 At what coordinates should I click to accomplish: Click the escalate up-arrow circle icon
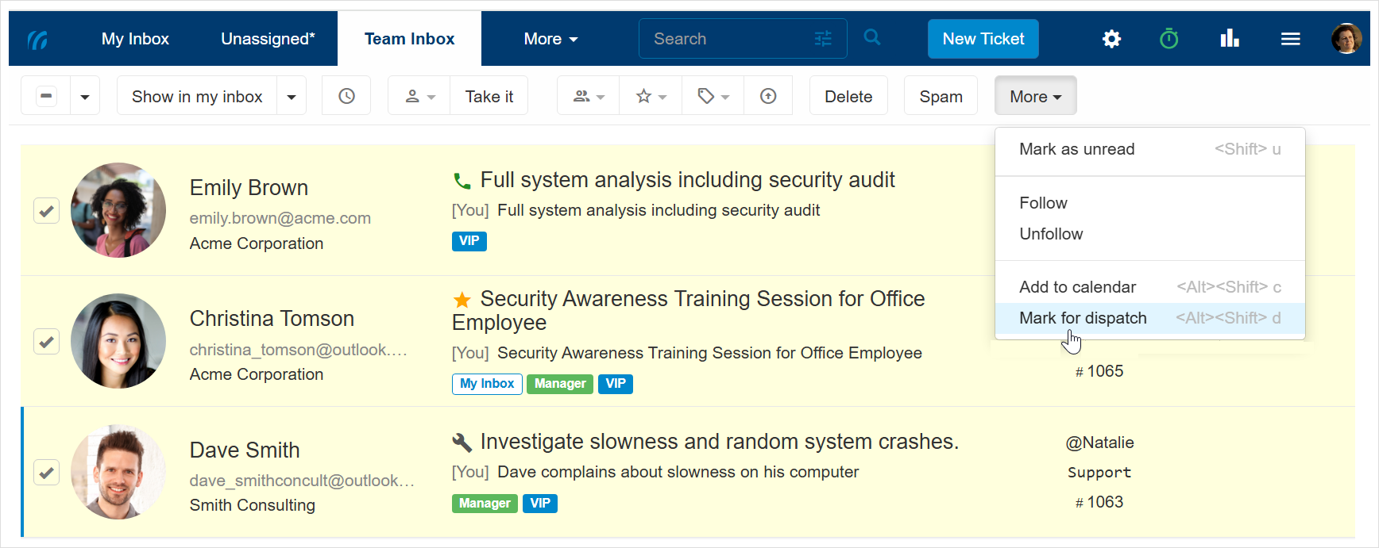pyautogui.click(x=768, y=96)
